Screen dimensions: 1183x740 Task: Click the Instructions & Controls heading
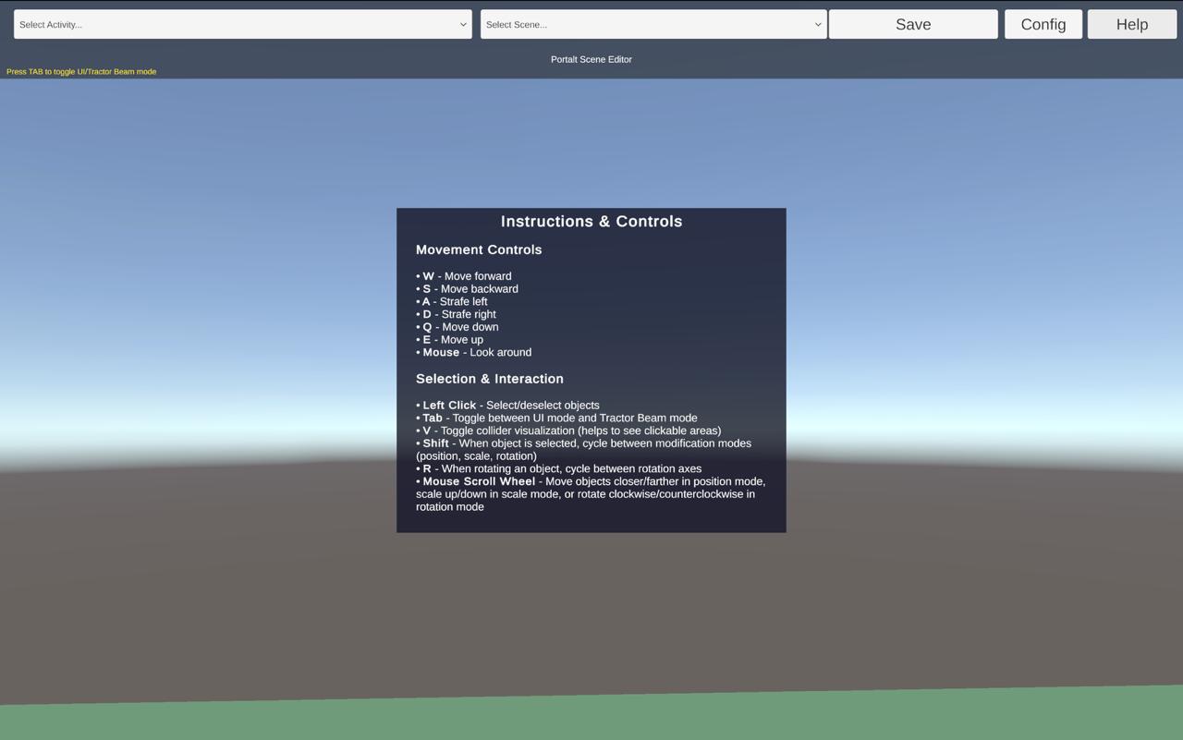591,222
